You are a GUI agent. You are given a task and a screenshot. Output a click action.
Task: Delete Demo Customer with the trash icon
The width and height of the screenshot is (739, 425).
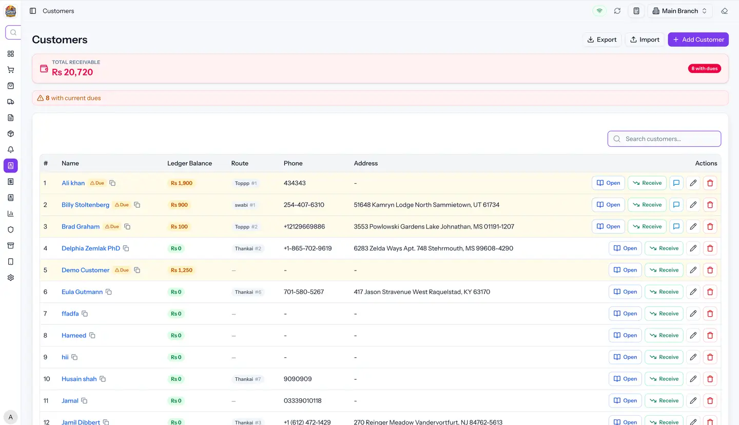710,270
